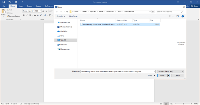
Task: Click Cut in the Clipboard group
Action: [9, 10]
